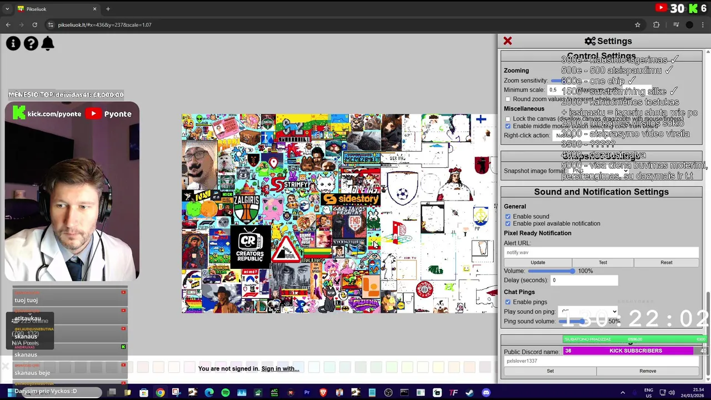Focus the Alert URL notify.wav field
Viewport: 711px width, 400px height.
click(601, 252)
